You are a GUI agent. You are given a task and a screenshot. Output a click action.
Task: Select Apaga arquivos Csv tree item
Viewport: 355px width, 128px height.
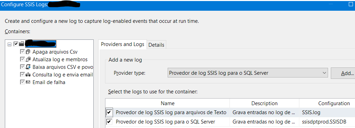(55, 52)
